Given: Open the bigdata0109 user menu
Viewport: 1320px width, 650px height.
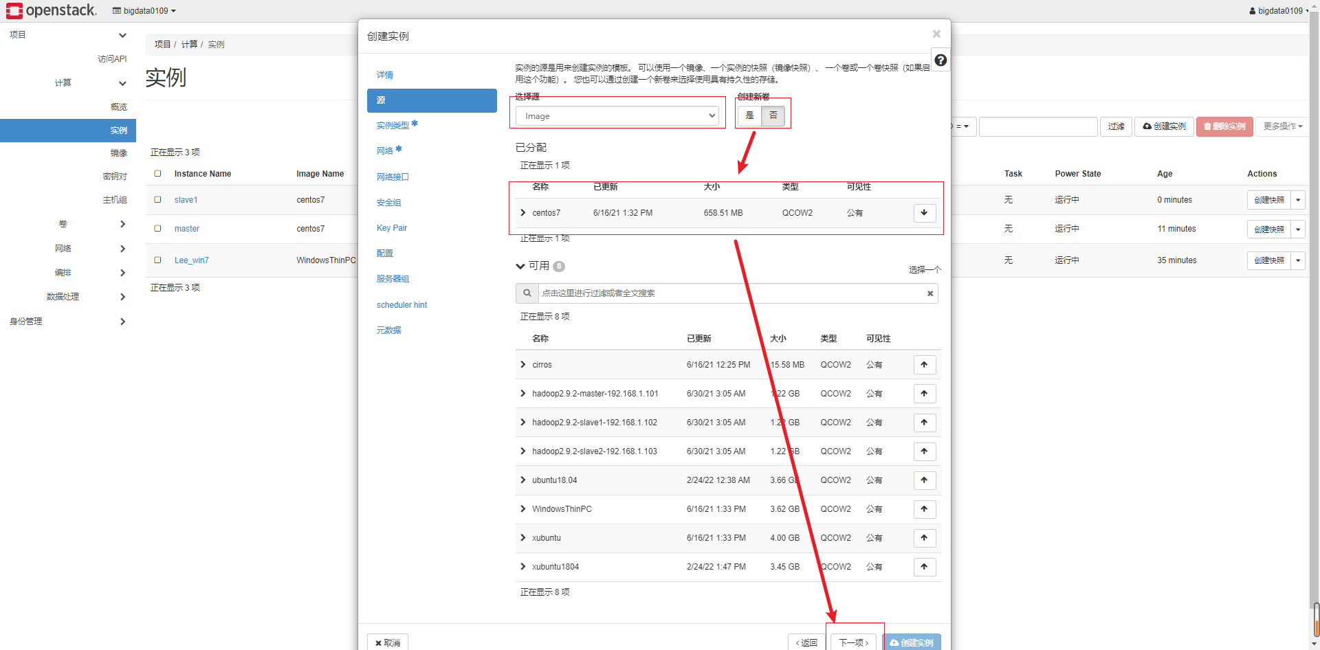Looking at the screenshot, I should point(1277,10).
